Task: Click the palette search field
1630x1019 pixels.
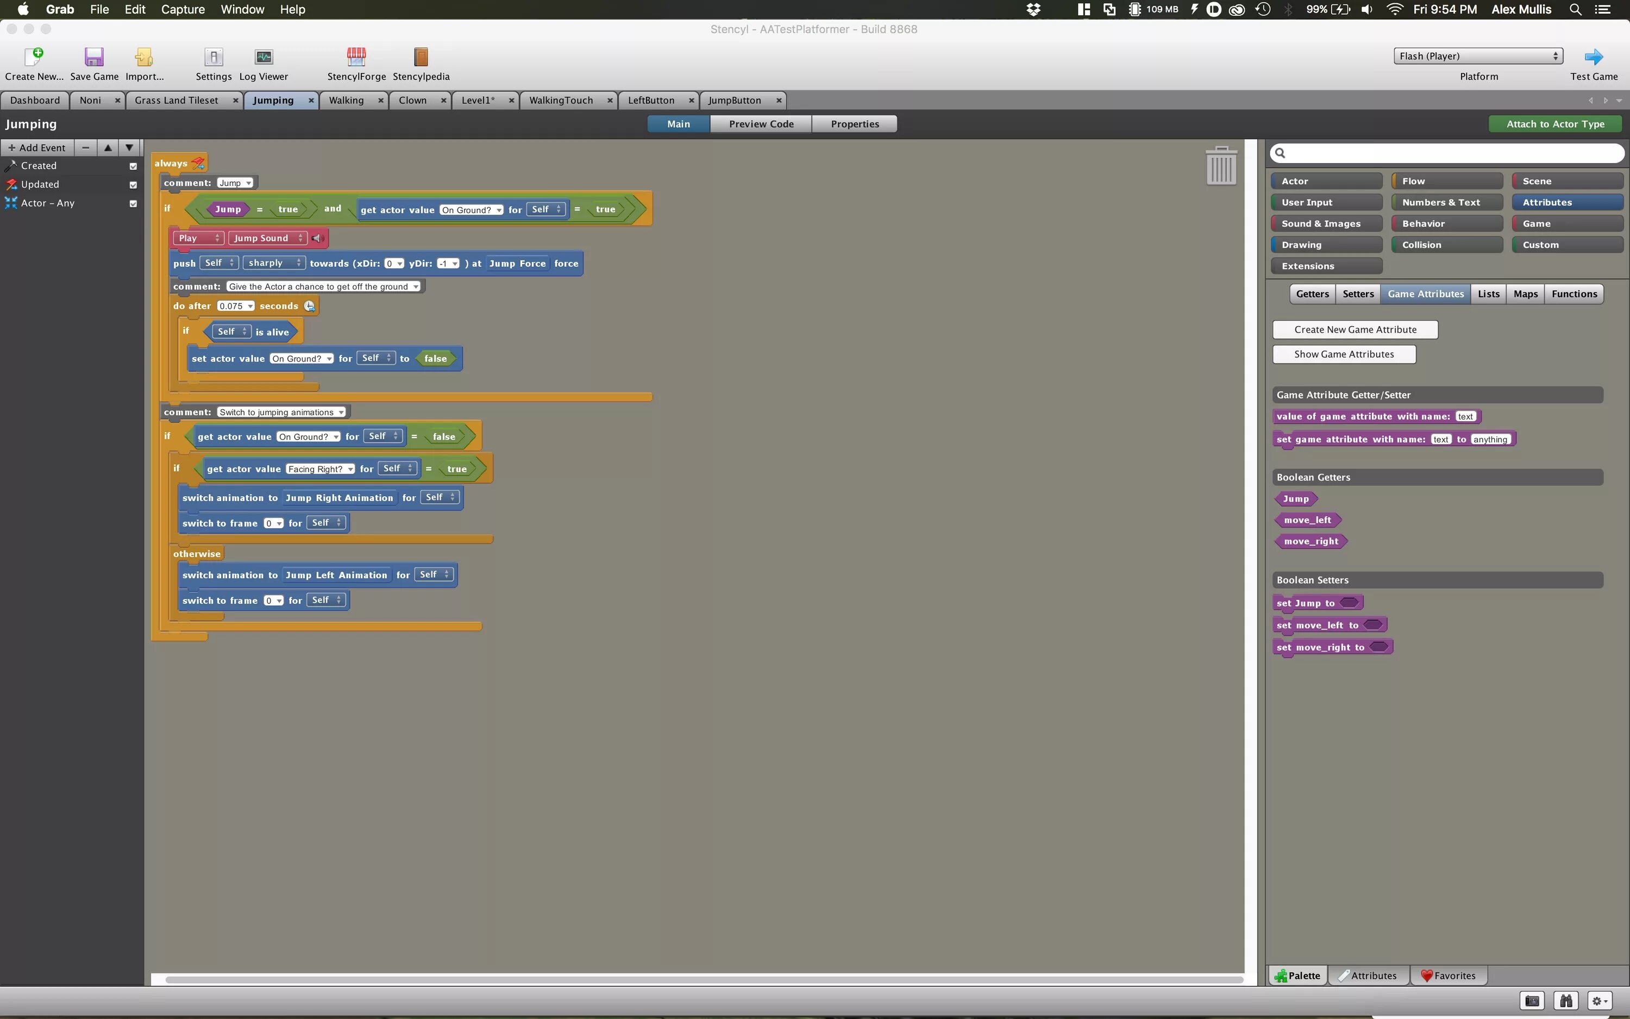Action: 1448,153
